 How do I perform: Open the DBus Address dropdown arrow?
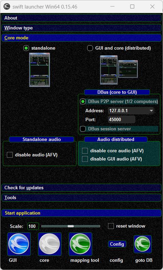(x=151, y=111)
